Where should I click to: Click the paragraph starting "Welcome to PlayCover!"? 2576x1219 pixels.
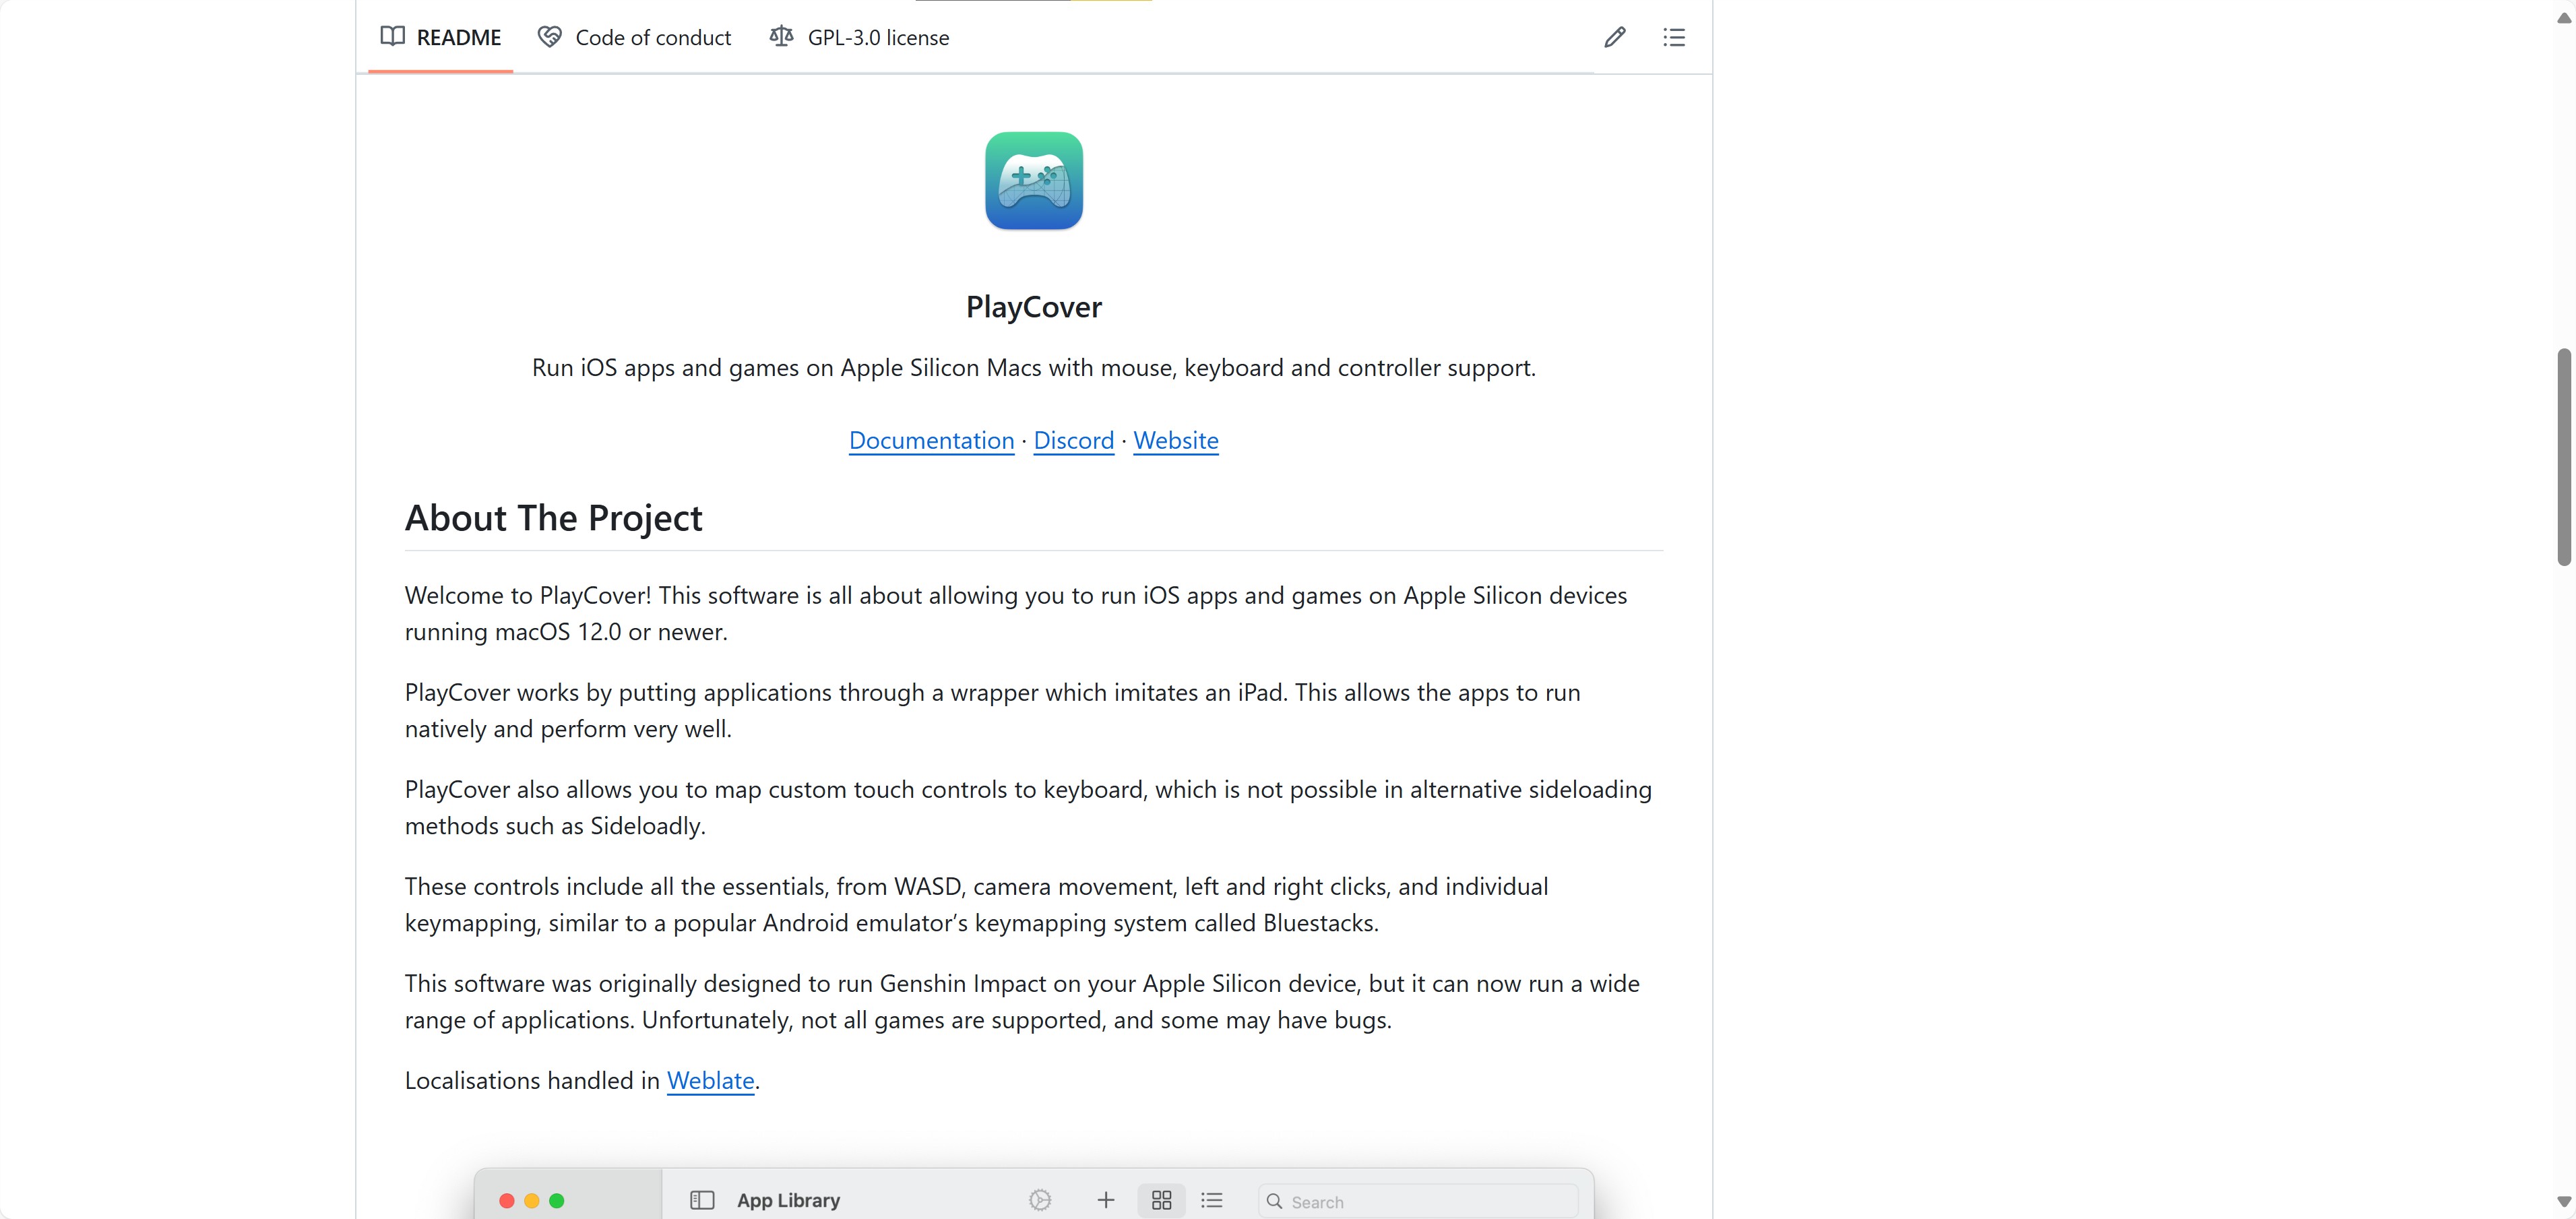tap(1016, 613)
